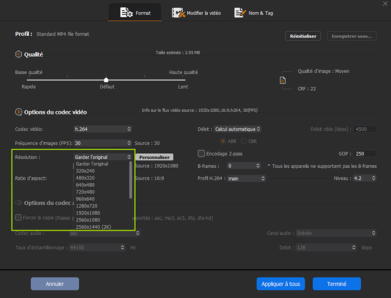
Task: Click the resolution list scrollbar
Action: tap(130, 180)
